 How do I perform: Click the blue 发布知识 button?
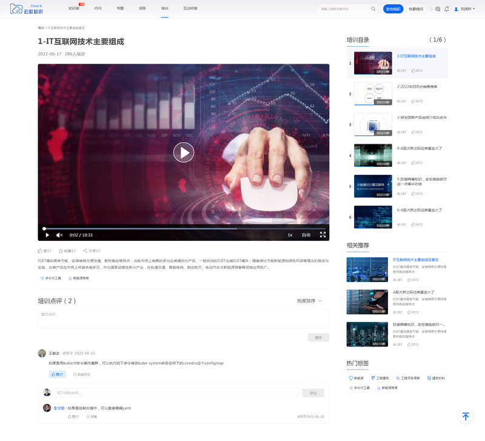393,9
